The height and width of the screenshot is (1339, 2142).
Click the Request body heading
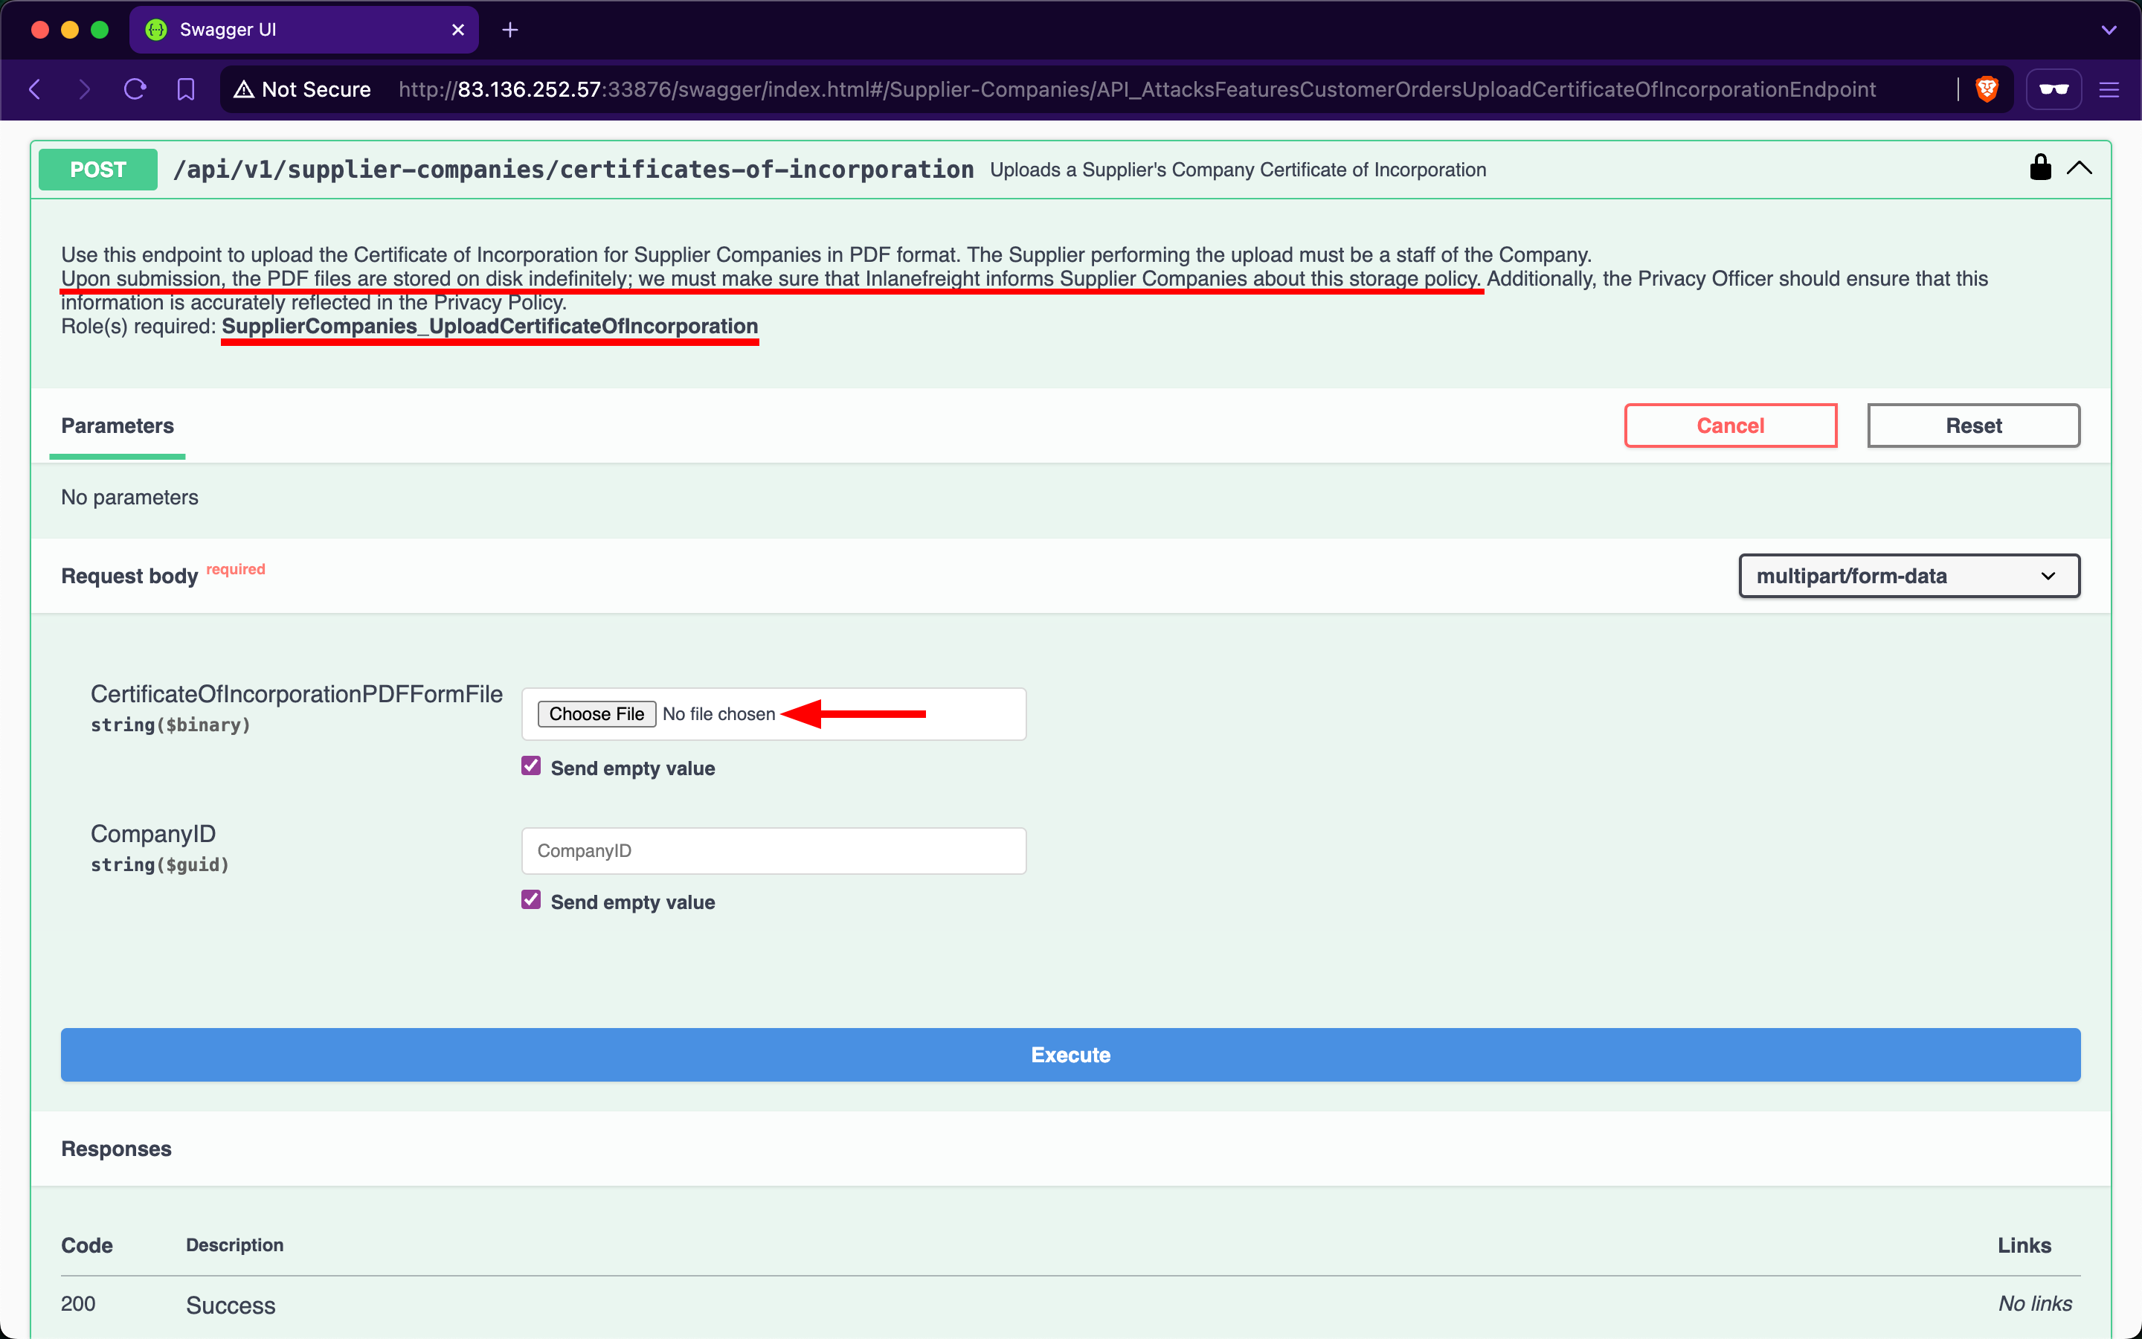point(129,577)
